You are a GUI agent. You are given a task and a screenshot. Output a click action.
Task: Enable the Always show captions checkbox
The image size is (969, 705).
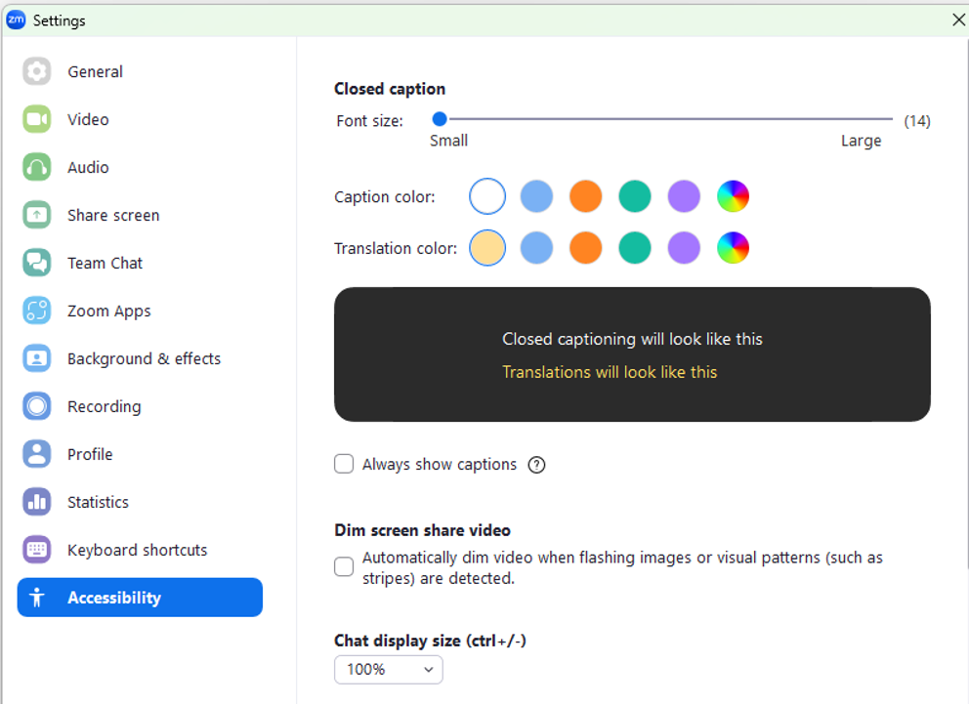[x=344, y=464]
